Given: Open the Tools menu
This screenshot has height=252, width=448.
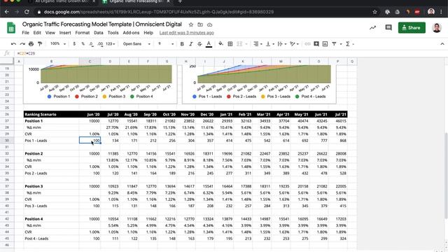Looking at the screenshot, I should [113, 33].
